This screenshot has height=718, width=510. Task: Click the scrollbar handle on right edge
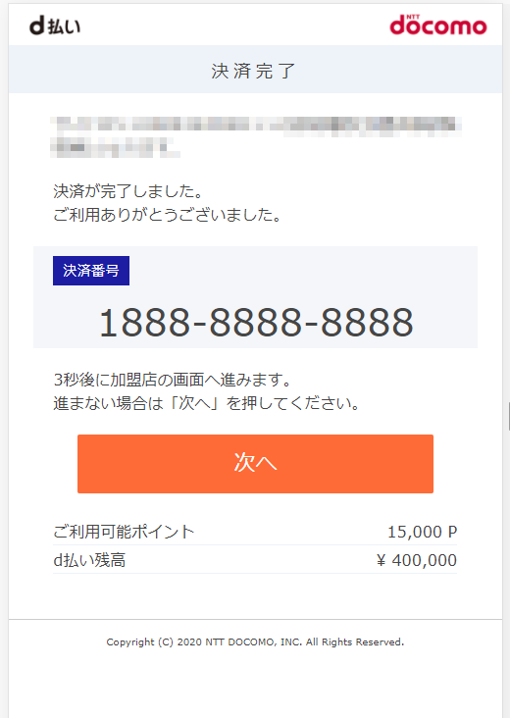[x=509, y=416]
